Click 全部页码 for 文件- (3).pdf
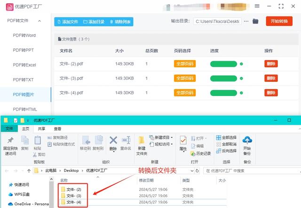This screenshot has width=301, height=208. (x=185, y=78)
